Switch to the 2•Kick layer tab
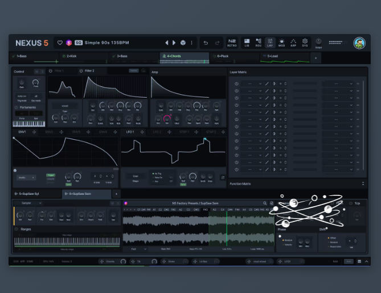The image size is (381, 293). click(x=71, y=57)
